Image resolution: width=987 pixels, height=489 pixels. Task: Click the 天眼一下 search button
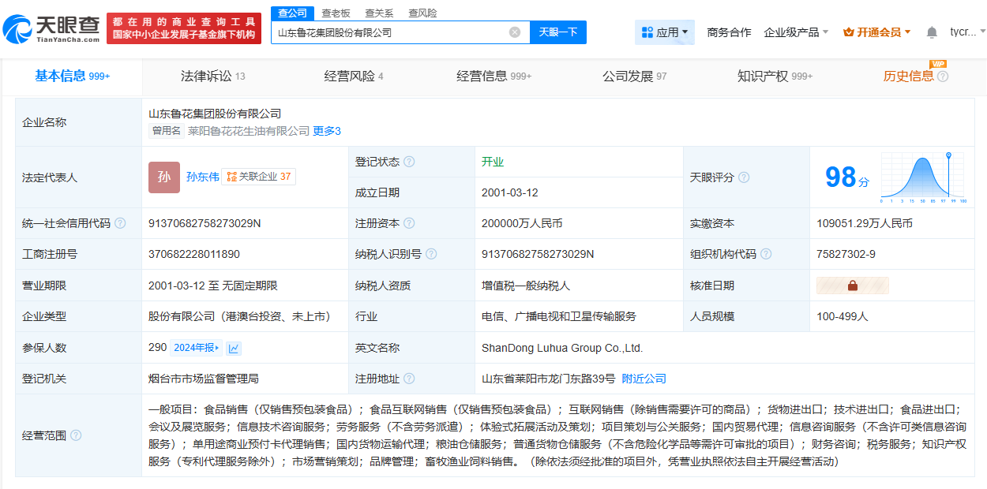pyautogui.click(x=558, y=32)
